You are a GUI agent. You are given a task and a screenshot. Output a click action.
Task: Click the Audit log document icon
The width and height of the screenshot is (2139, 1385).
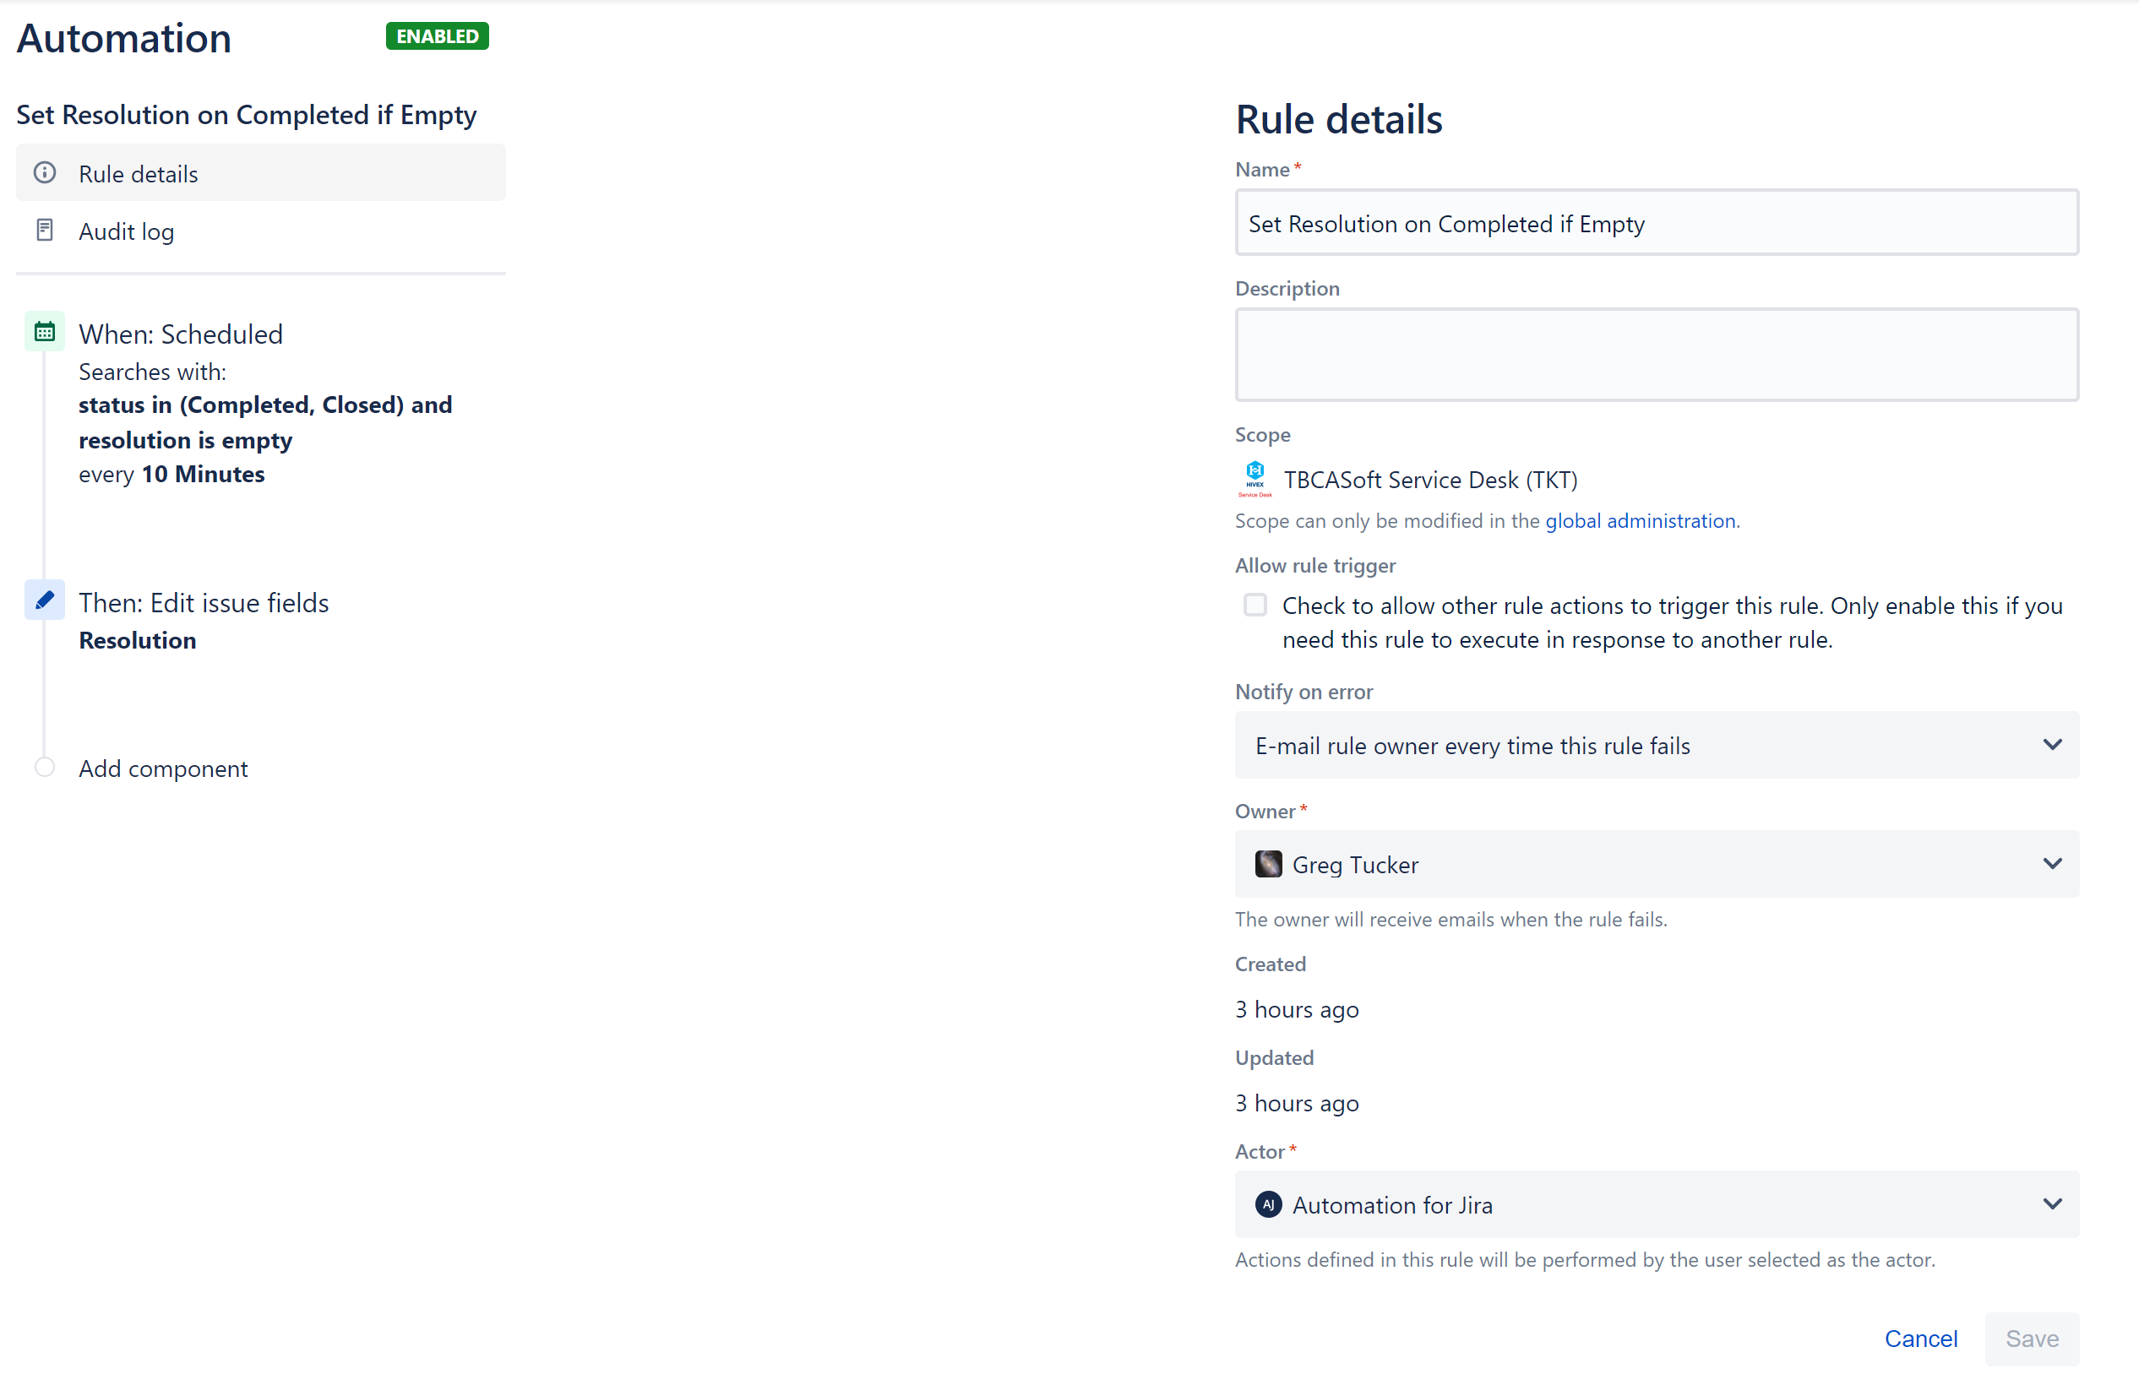click(44, 230)
